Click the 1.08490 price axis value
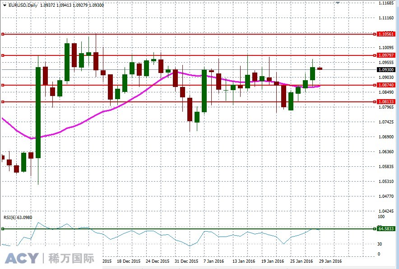The image size is (399, 269). tap(386, 92)
